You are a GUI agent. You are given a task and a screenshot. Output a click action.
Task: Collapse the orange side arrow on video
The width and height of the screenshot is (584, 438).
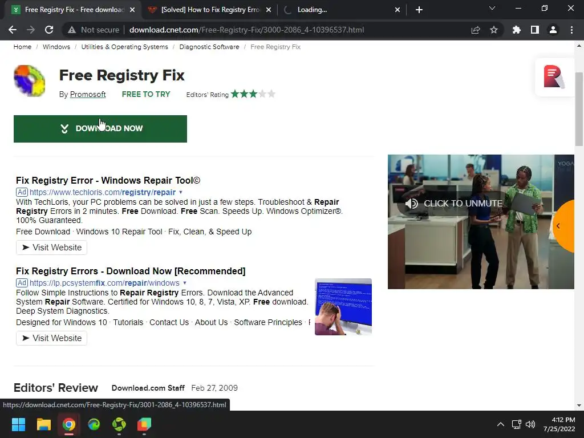pos(562,226)
